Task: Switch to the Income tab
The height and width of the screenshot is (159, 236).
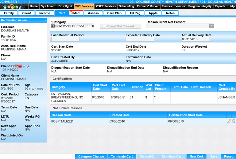Action: (44, 13)
